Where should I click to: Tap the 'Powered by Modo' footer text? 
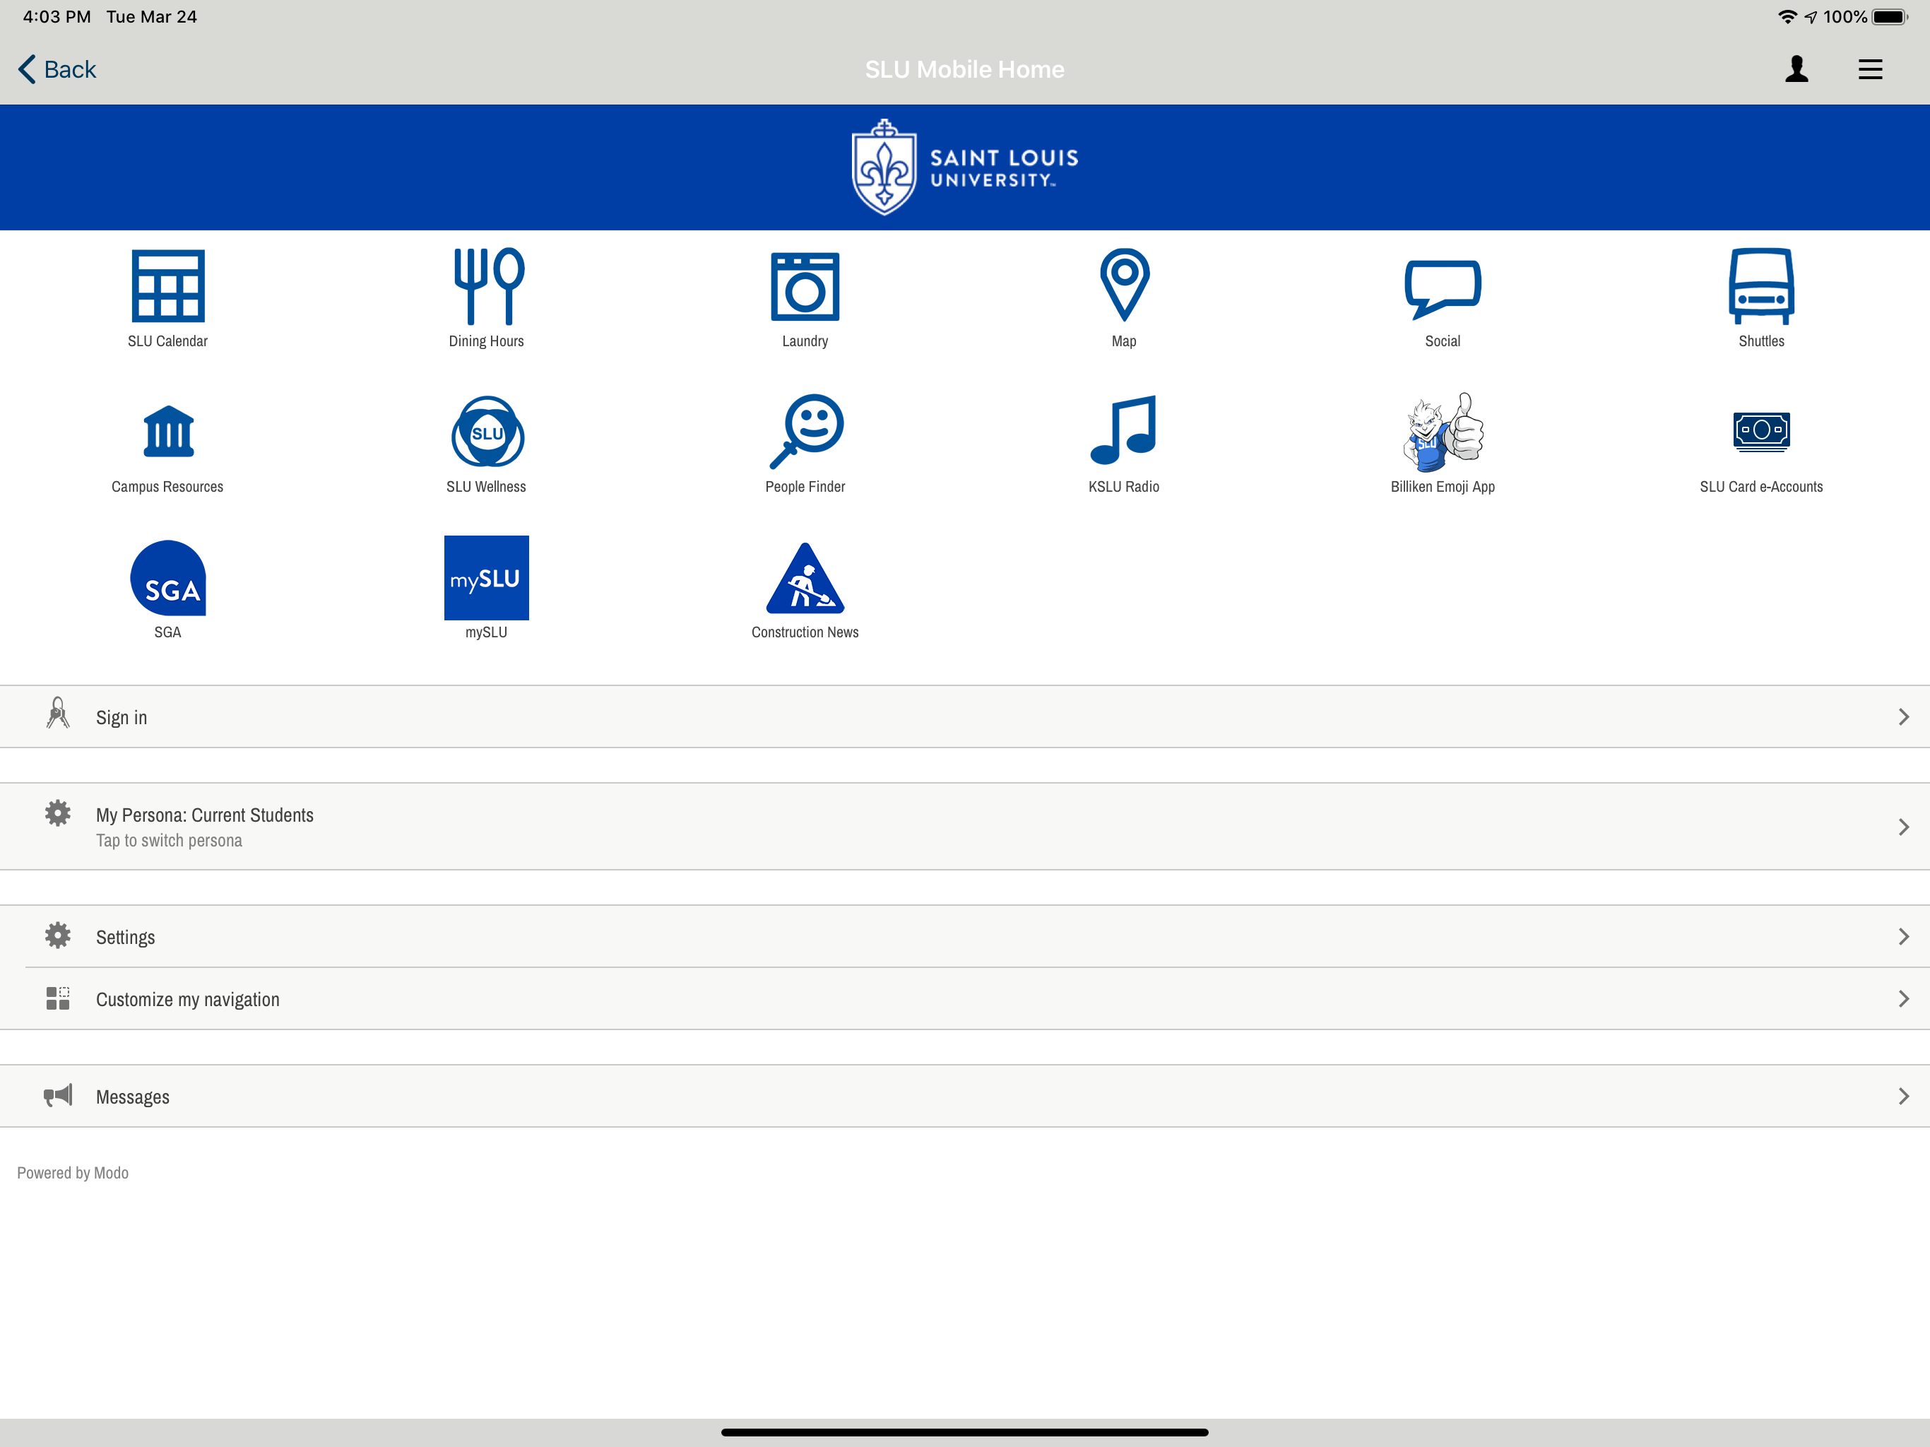coord(73,1173)
